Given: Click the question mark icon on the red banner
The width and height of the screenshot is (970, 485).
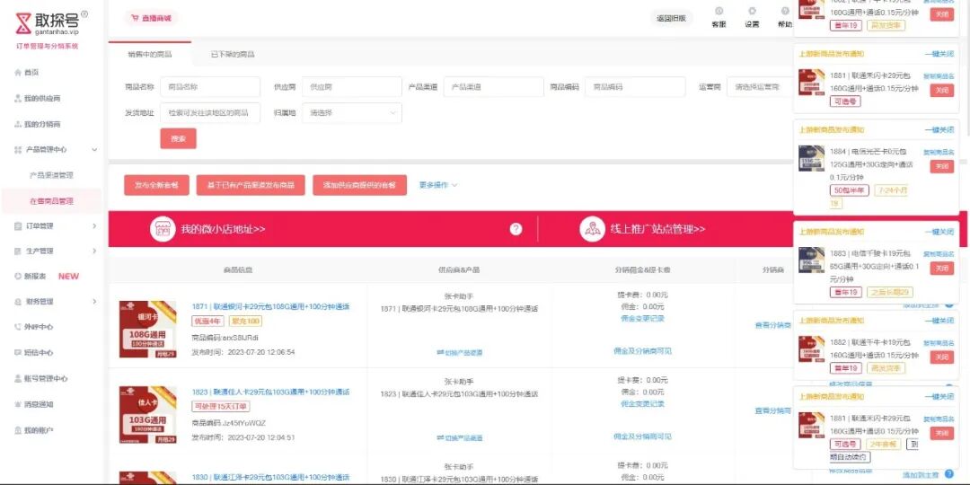Looking at the screenshot, I should click(516, 229).
